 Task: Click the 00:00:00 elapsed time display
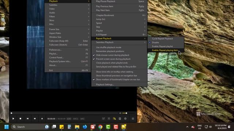(x=51, y=119)
